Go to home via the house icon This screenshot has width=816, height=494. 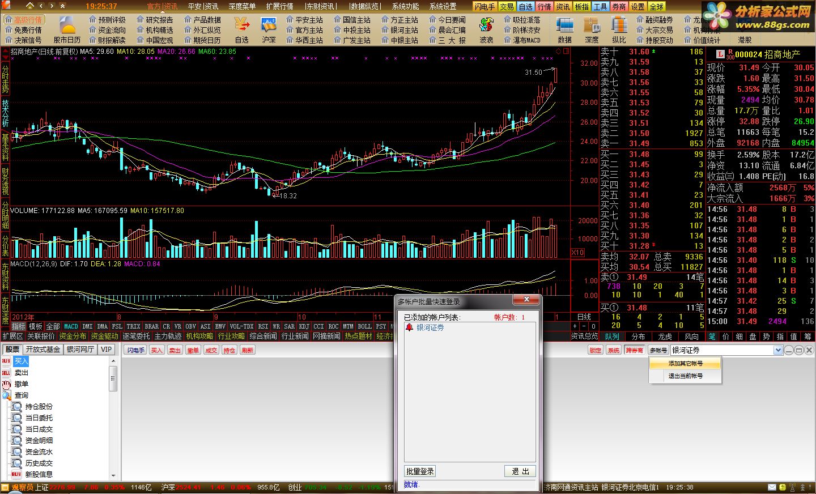tap(30, 6)
